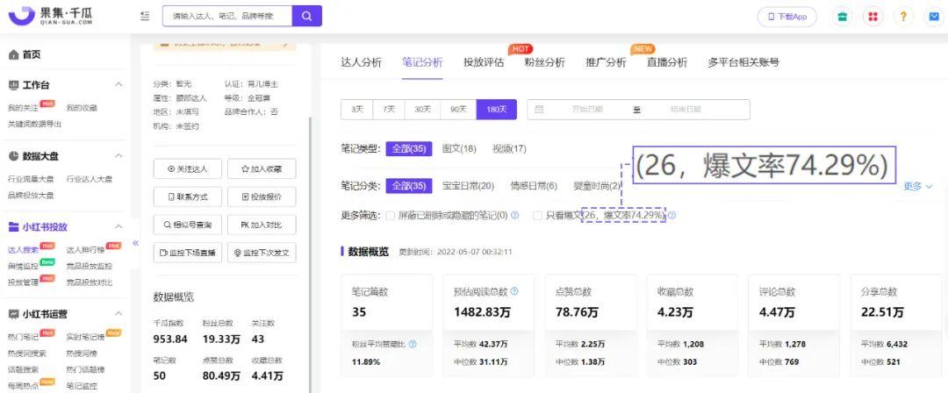This screenshot has width=948, height=393.
Task: Collapse the 小红书投放 sidebar section
Action: tap(118, 227)
